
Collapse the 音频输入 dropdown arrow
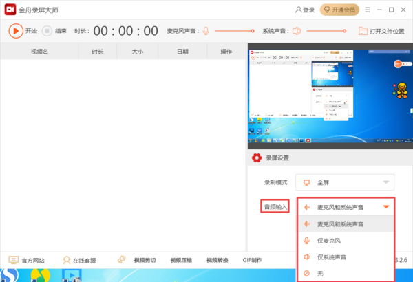(x=386, y=206)
